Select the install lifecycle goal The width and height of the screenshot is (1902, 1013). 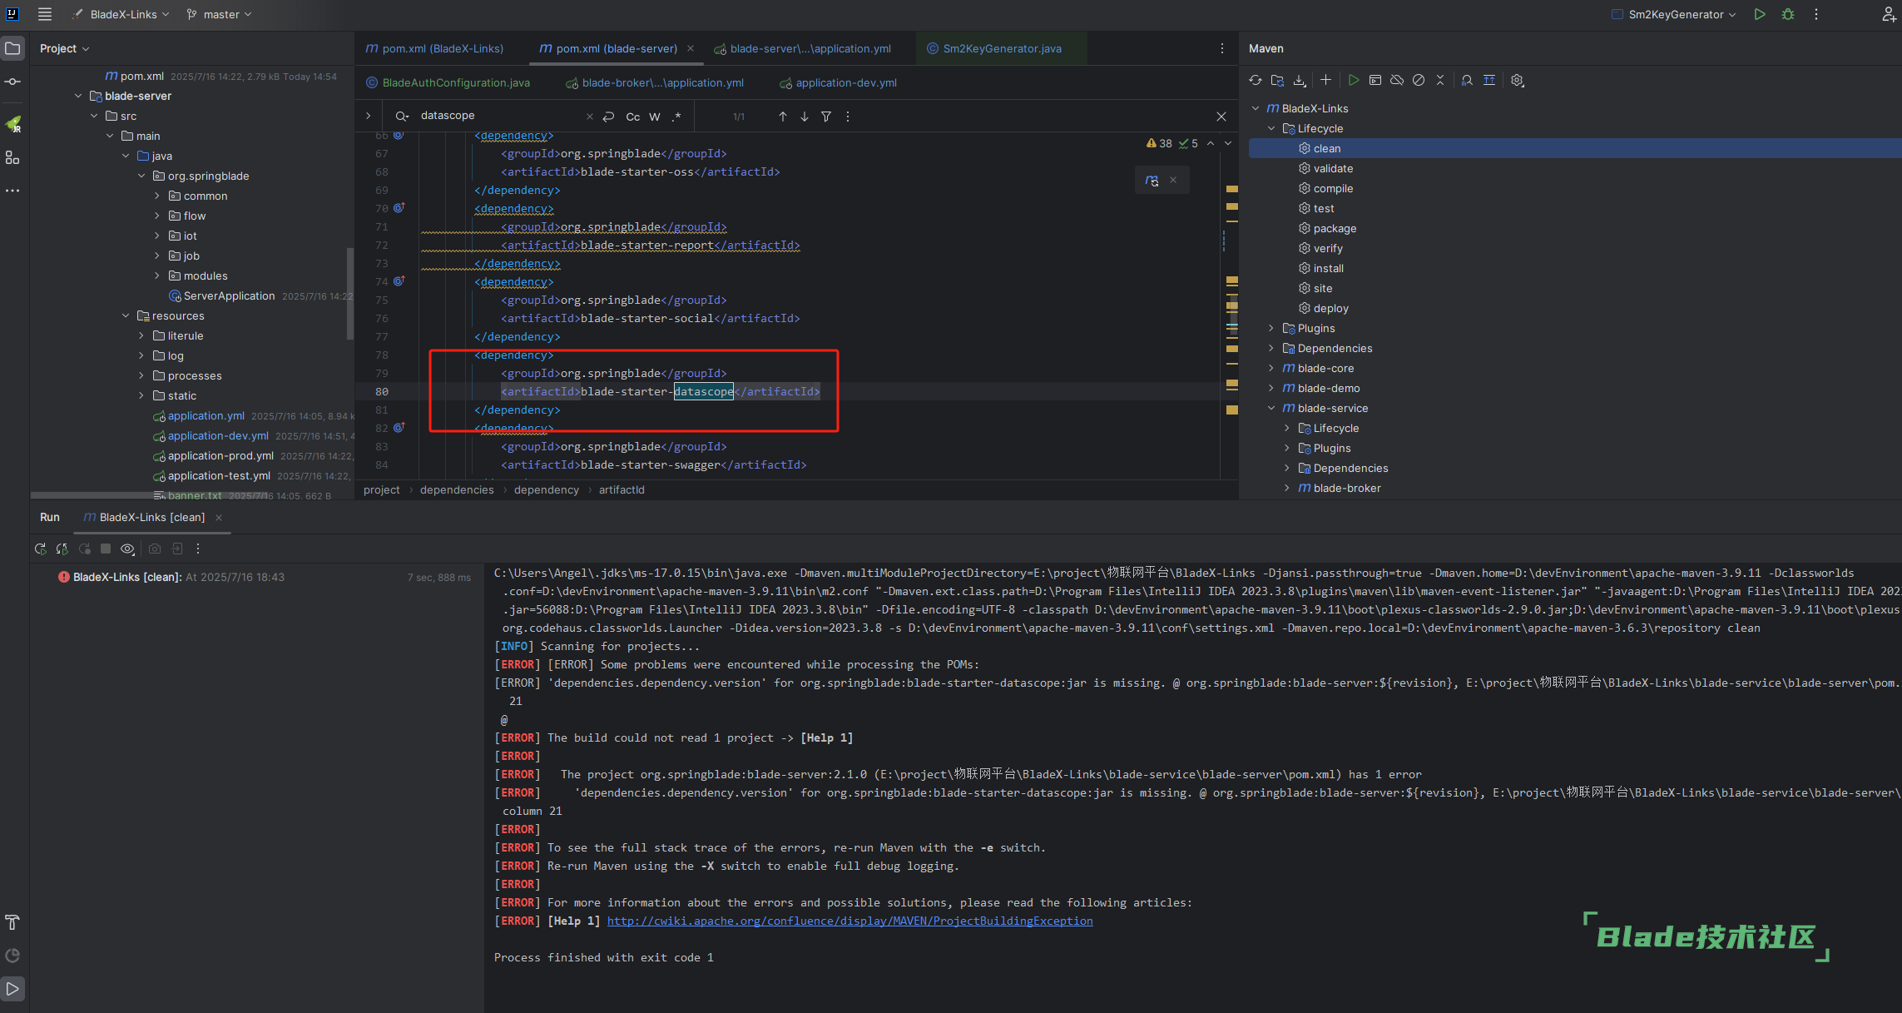[1328, 268]
